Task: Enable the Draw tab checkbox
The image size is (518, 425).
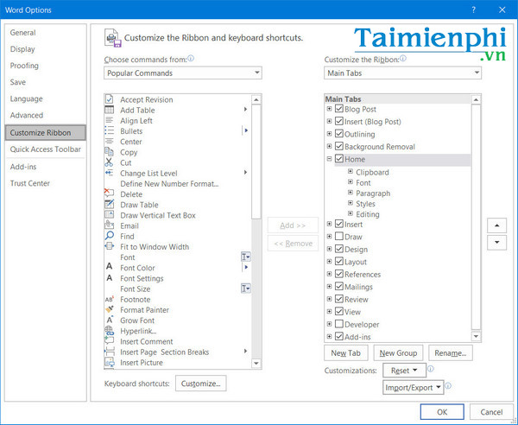Action: click(x=339, y=237)
